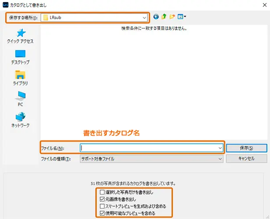Go up one folder level
This screenshot has height=219, width=270.
point(164,17)
